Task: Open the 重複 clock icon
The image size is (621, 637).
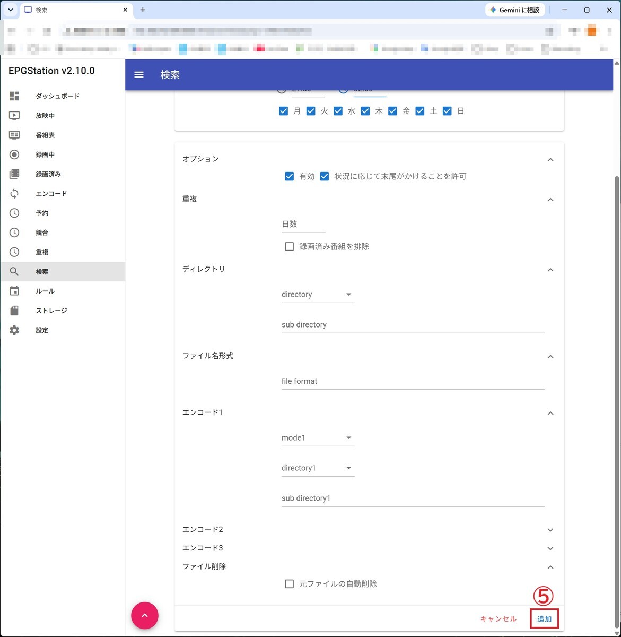Action: 14,252
